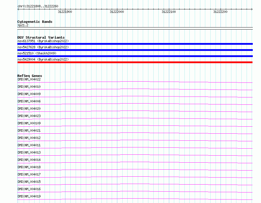This screenshot has width=261, height=203.
Task: Open variant nsv6137951 (ByrskaBishop2022) label
Action: 43,41
